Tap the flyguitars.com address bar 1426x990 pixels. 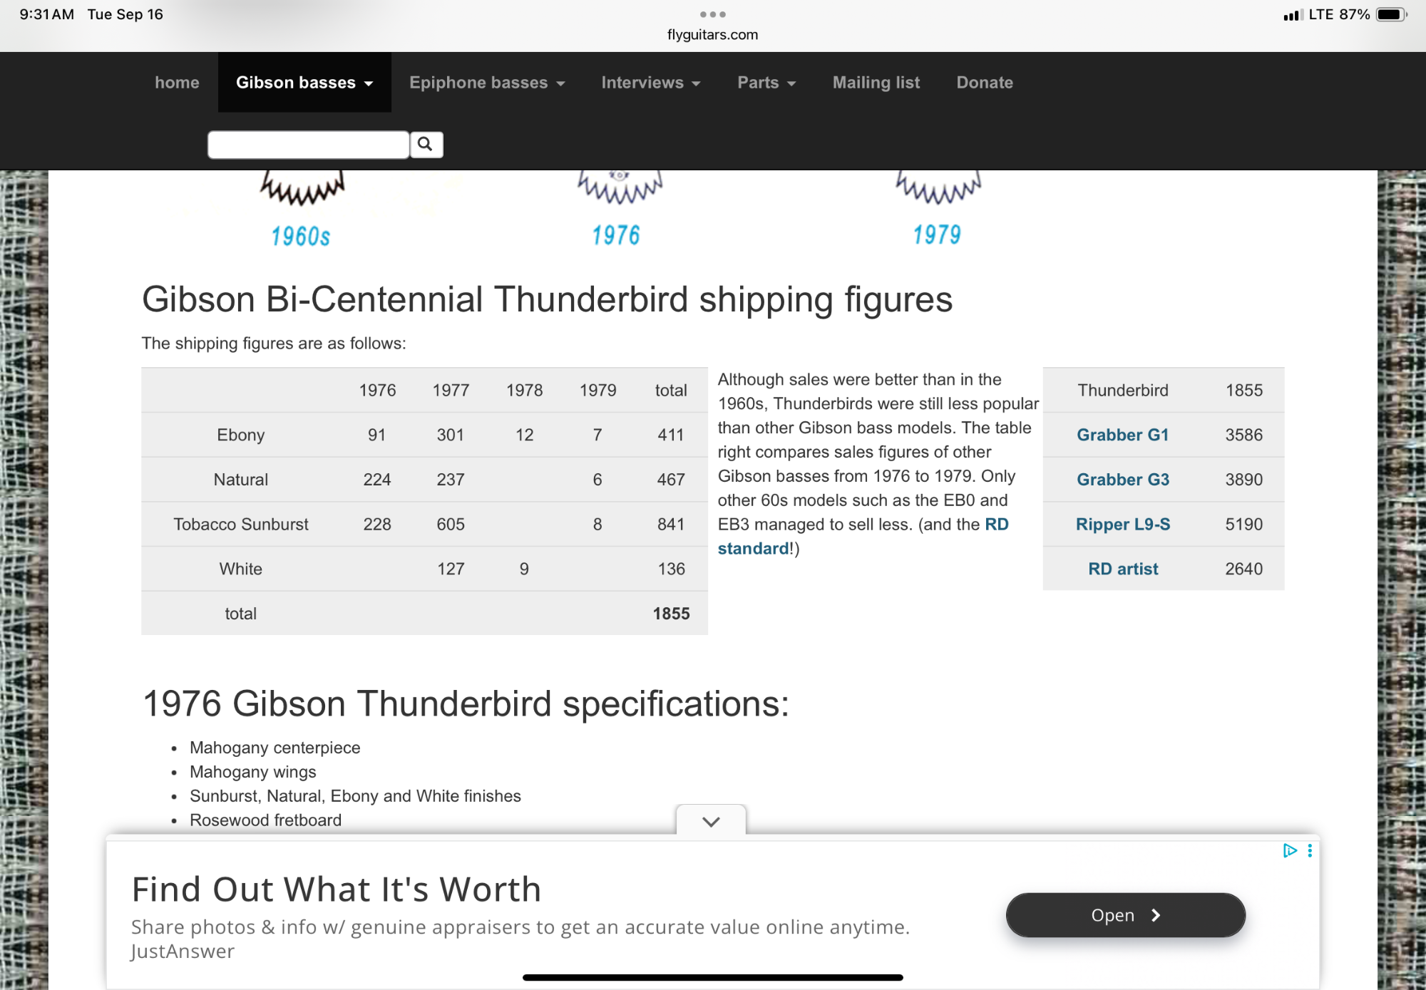pos(712,34)
